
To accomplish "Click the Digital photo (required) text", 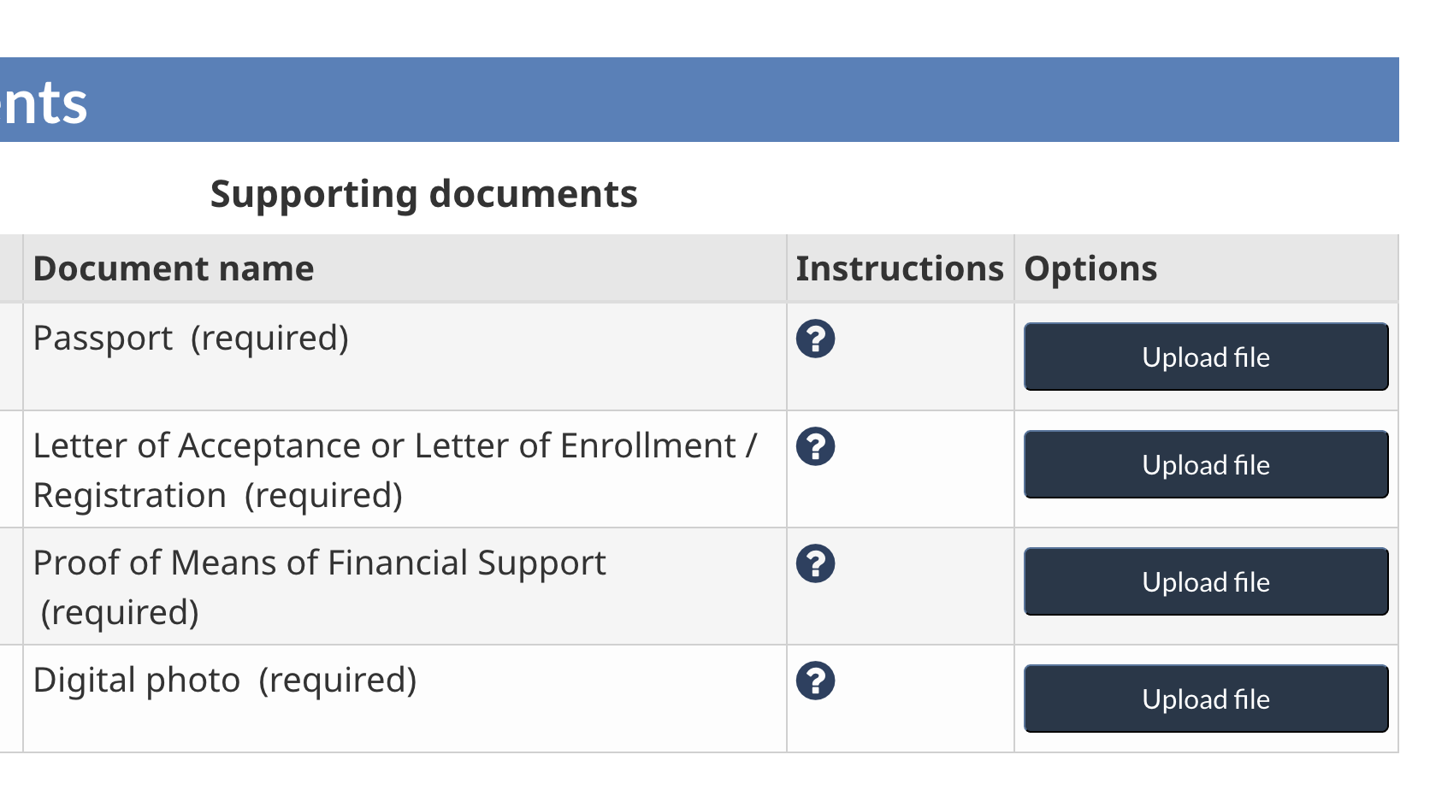I will click(224, 679).
